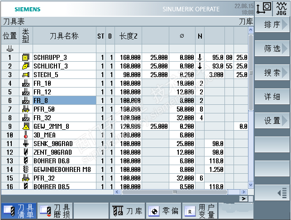This screenshot has height=220, width=291.
Task: Click the horizontal softkey continue arrow
Action: [243, 199]
